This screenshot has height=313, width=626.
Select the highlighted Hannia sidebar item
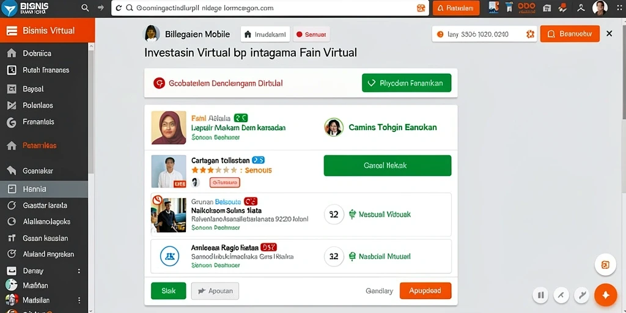44,190
